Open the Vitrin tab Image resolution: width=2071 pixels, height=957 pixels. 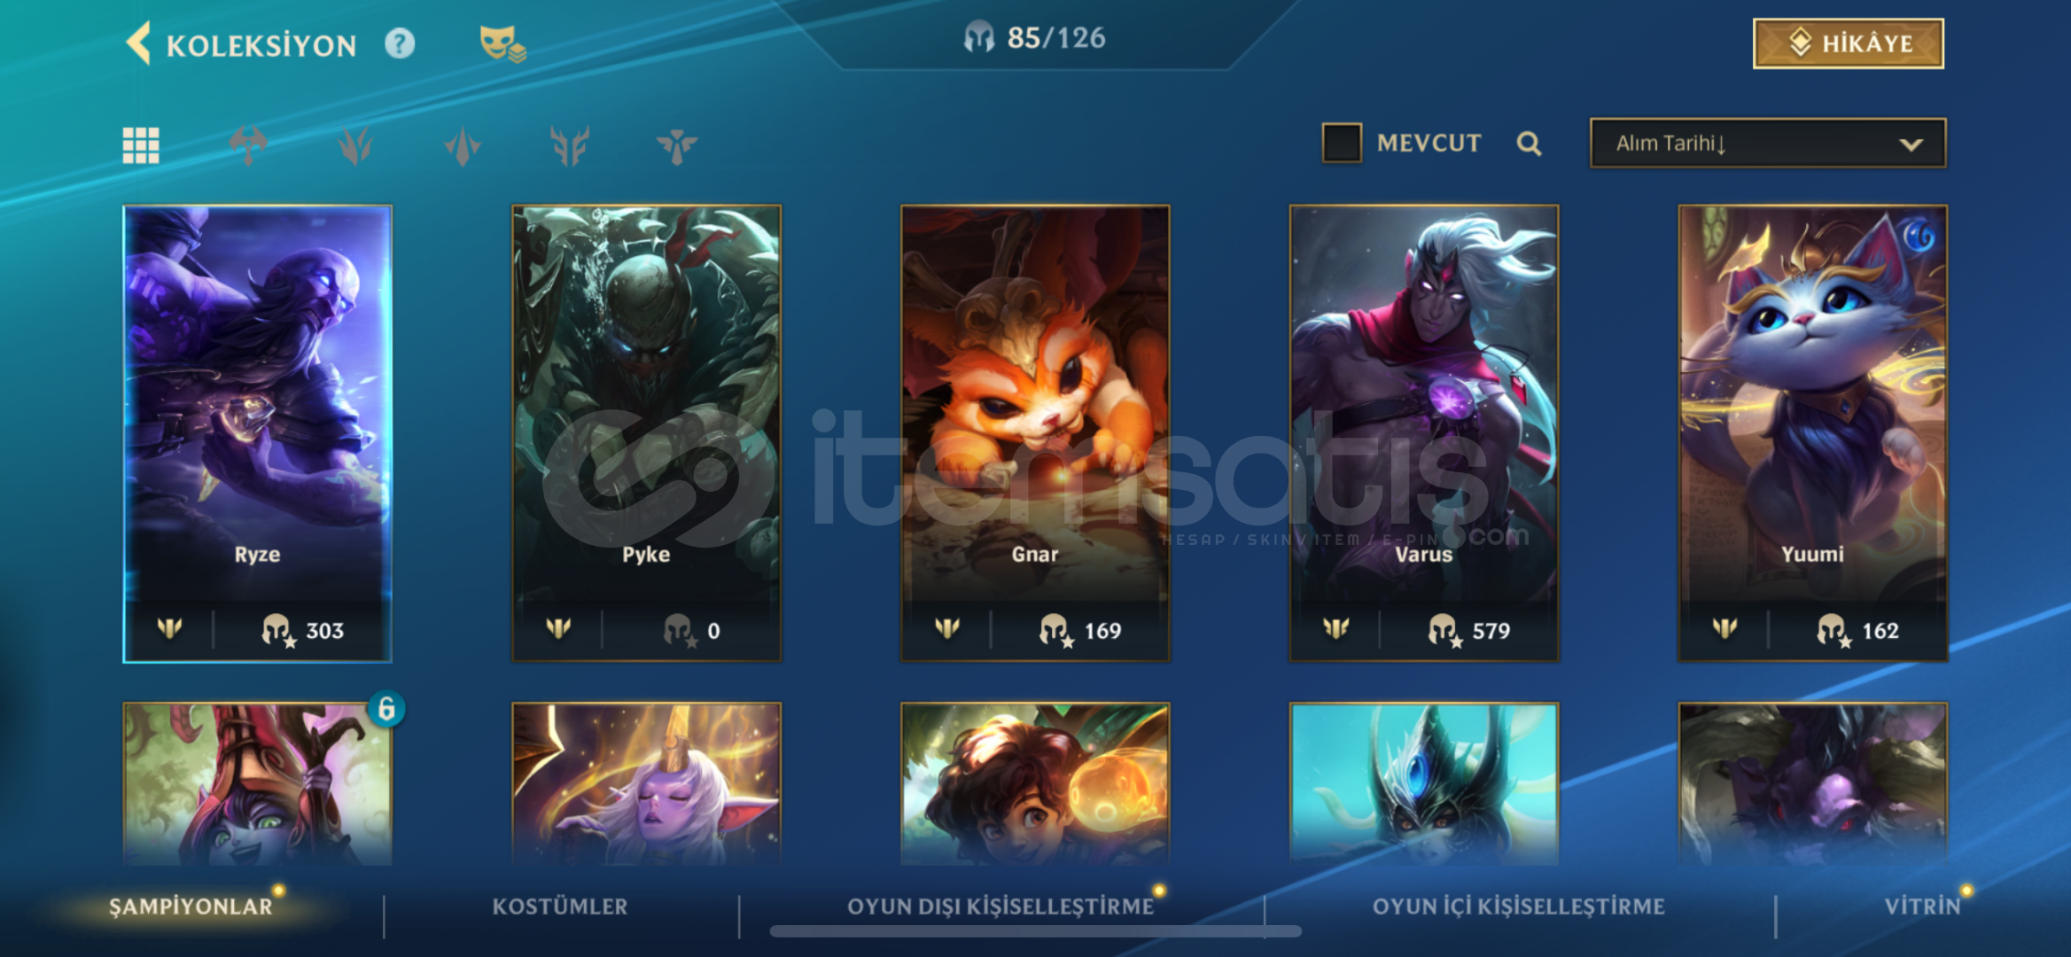pos(1922,906)
